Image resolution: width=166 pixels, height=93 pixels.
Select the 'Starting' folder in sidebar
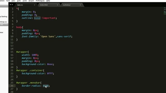tap(4, 17)
